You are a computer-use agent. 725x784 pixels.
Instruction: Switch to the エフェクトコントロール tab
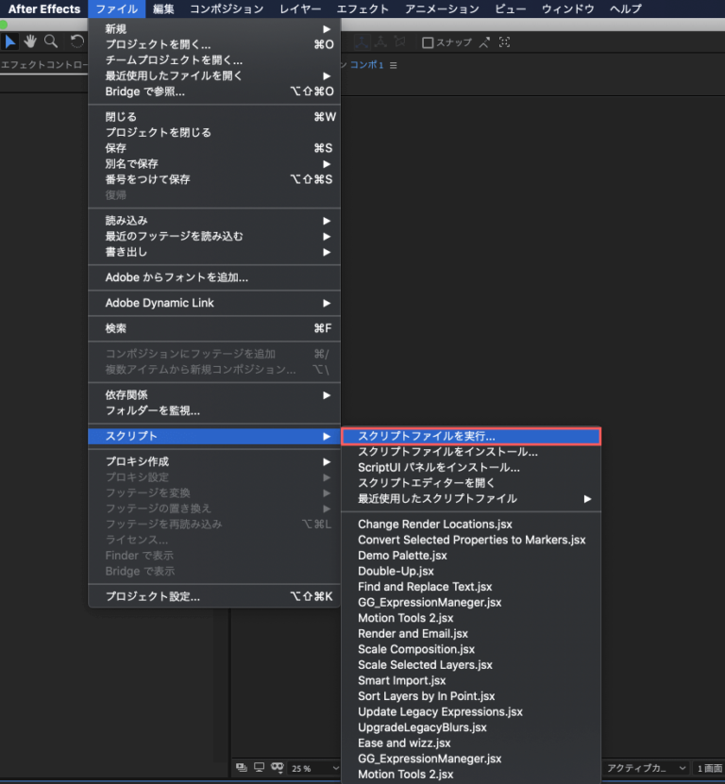[44, 65]
